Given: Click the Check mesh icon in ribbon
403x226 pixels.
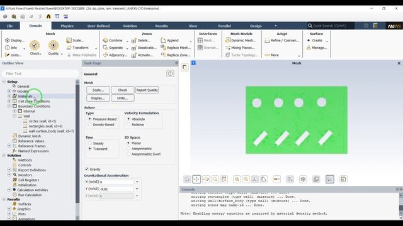Looking at the screenshot, I should coord(35,45).
